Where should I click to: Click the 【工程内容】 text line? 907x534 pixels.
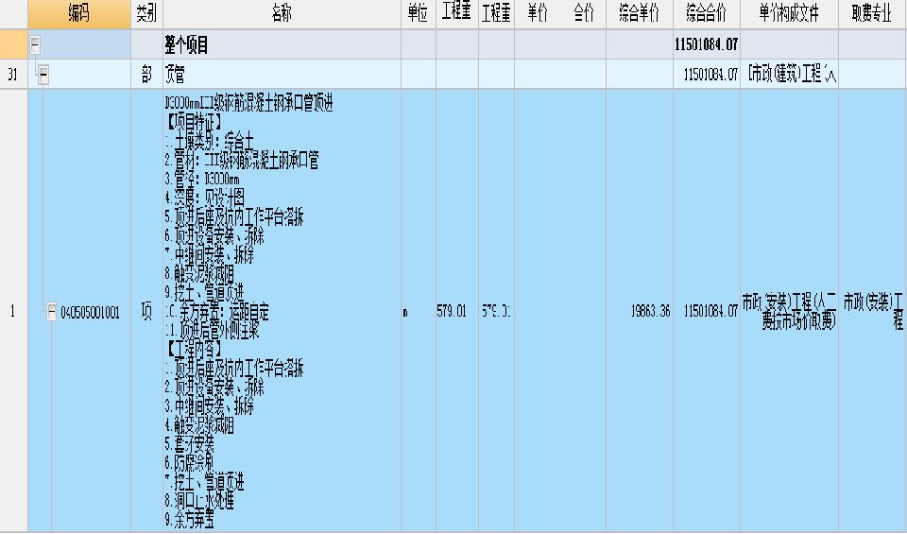pyautogui.click(x=195, y=349)
